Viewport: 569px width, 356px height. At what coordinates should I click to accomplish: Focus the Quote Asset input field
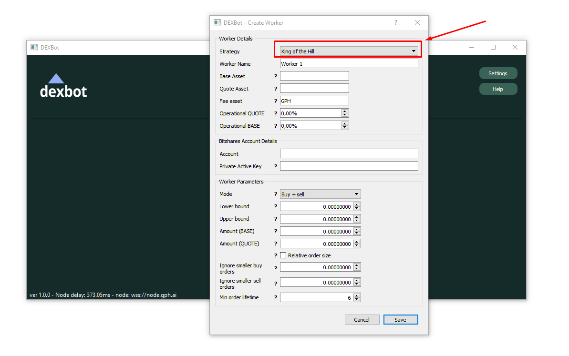coord(314,88)
